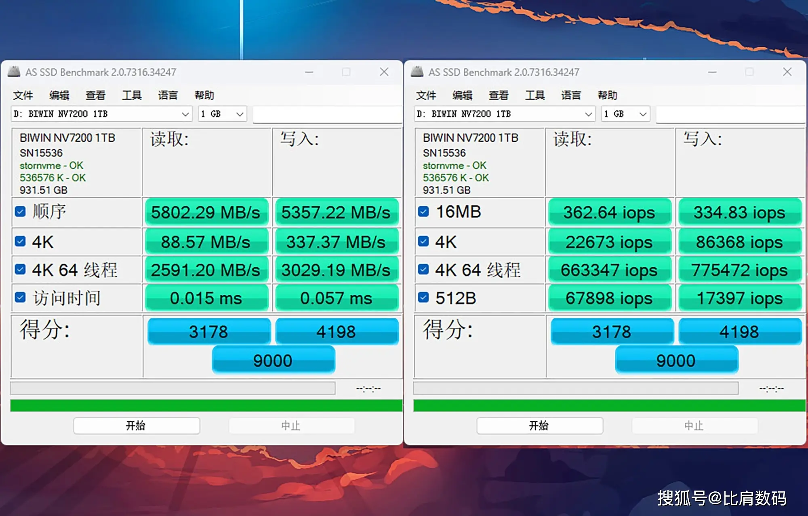Image resolution: width=808 pixels, height=516 pixels.
Task: Click 2591.20 MB/s read result
Action: [x=206, y=270]
